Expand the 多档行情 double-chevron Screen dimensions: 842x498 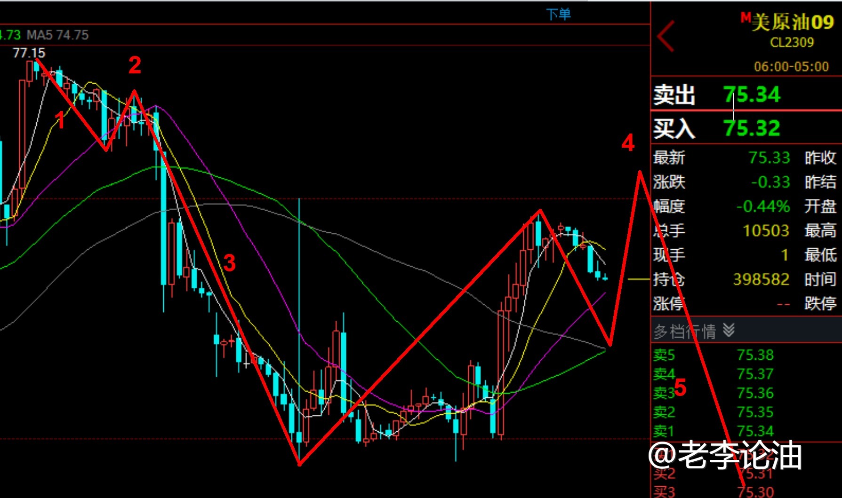click(x=729, y=331)
